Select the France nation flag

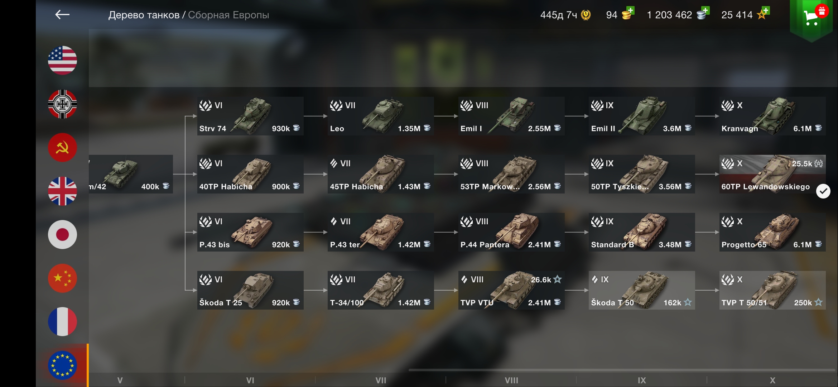[62, 322]
